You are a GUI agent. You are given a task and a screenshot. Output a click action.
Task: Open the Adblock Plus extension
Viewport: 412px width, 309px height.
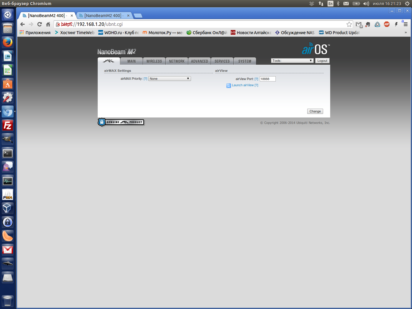point(387,24)
